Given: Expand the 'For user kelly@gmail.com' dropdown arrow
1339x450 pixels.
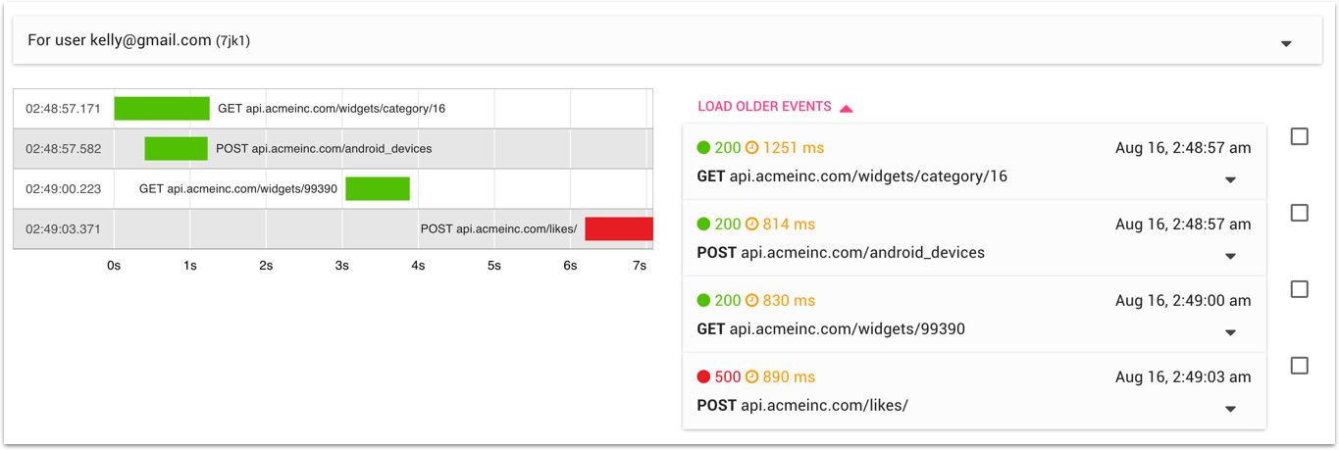Looking at the screenshot, I should [x=1286, y=44].
